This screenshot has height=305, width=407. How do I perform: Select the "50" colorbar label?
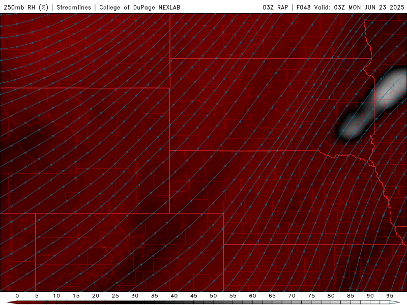click(213, 296)
